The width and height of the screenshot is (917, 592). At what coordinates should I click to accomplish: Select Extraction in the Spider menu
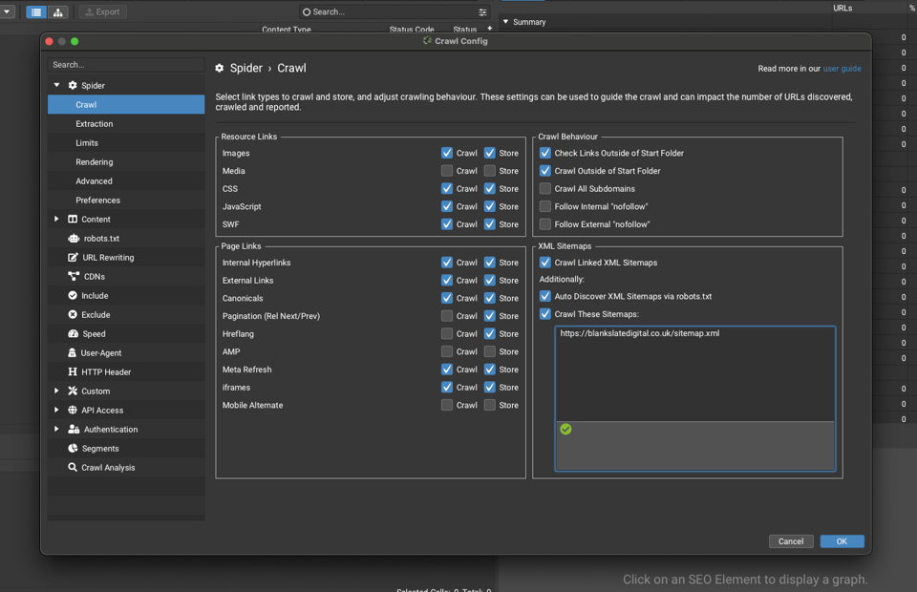coord(126,124)
